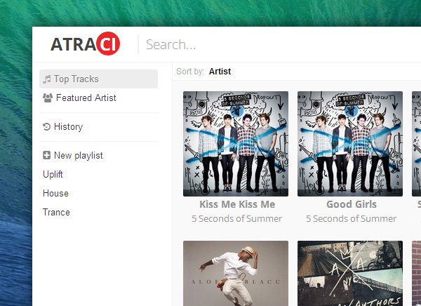Viewport: 421px width, 306px height.
Task: Open the House playlist
Action: pos(55,194)
